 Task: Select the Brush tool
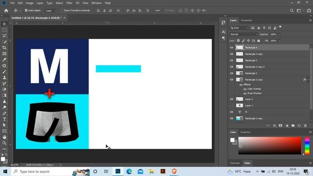(x=4, y=72)
